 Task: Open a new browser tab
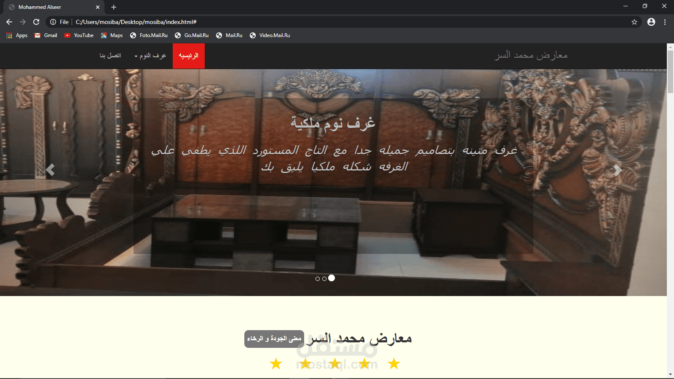coord(114,7)
